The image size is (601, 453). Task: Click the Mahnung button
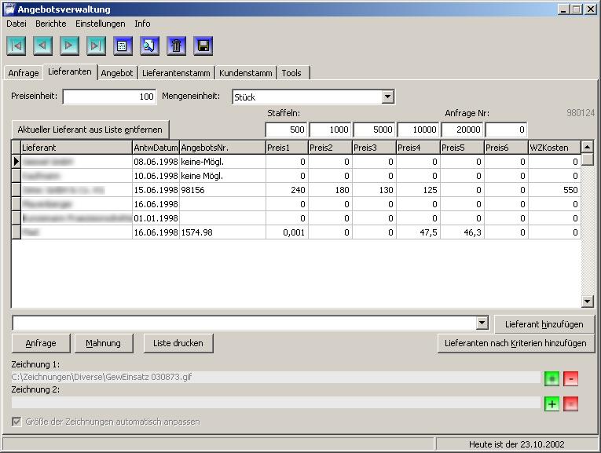click(104, 343)
